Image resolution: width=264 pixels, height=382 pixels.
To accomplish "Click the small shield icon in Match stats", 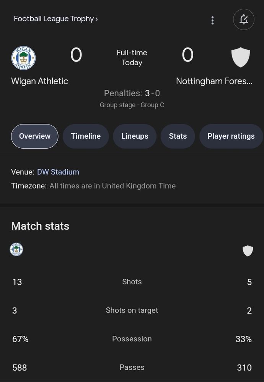I will coord(248,251).
